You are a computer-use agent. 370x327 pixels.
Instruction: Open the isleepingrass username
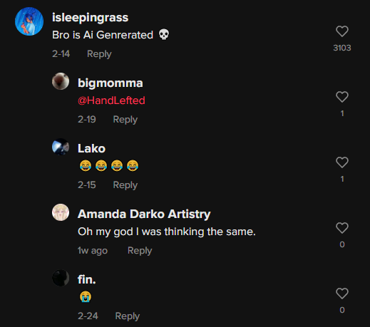(91, 18)
